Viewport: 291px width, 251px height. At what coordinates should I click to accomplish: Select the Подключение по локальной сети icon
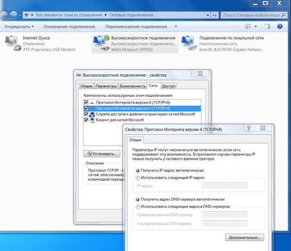189,44
